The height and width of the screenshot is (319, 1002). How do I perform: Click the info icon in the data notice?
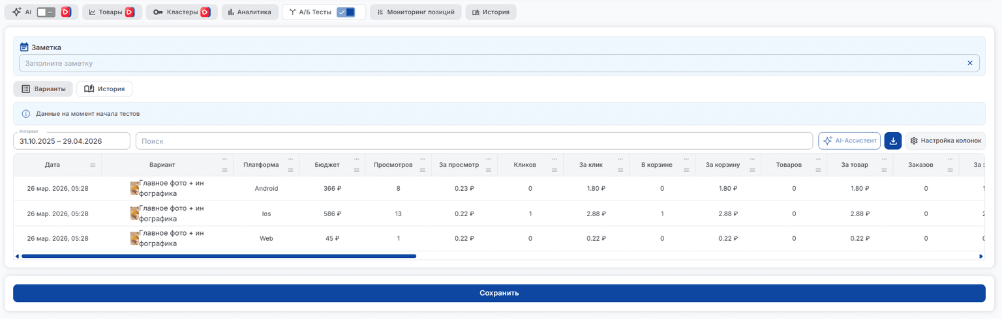point(26,113)
